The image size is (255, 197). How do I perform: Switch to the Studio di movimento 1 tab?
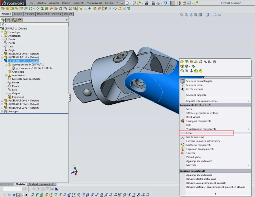pyautogui.click(x=41, y=184)
